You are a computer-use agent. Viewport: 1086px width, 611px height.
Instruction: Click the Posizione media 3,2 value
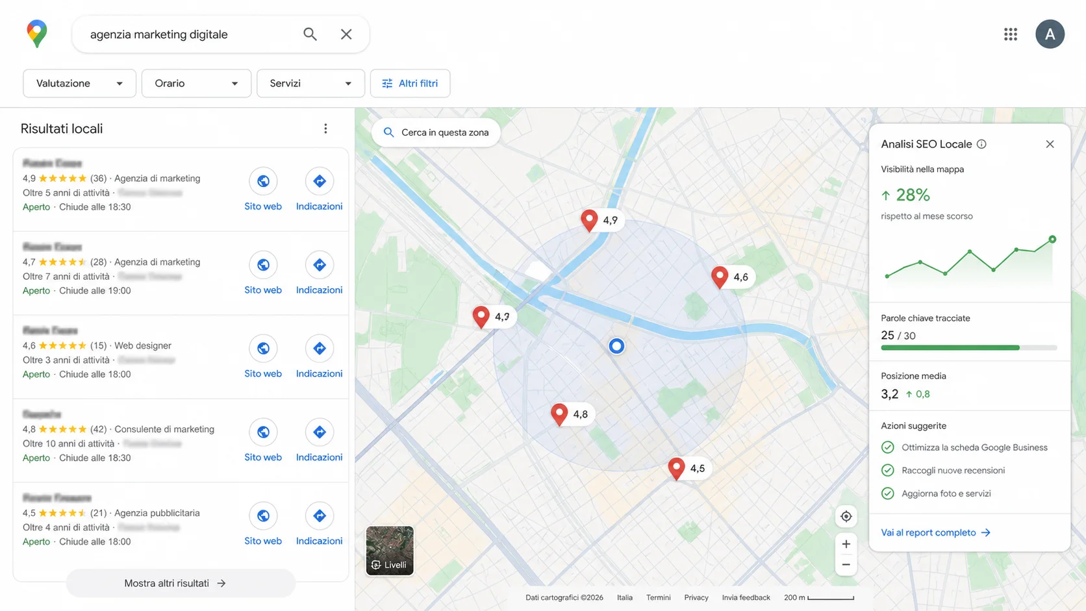pos(889,394)
